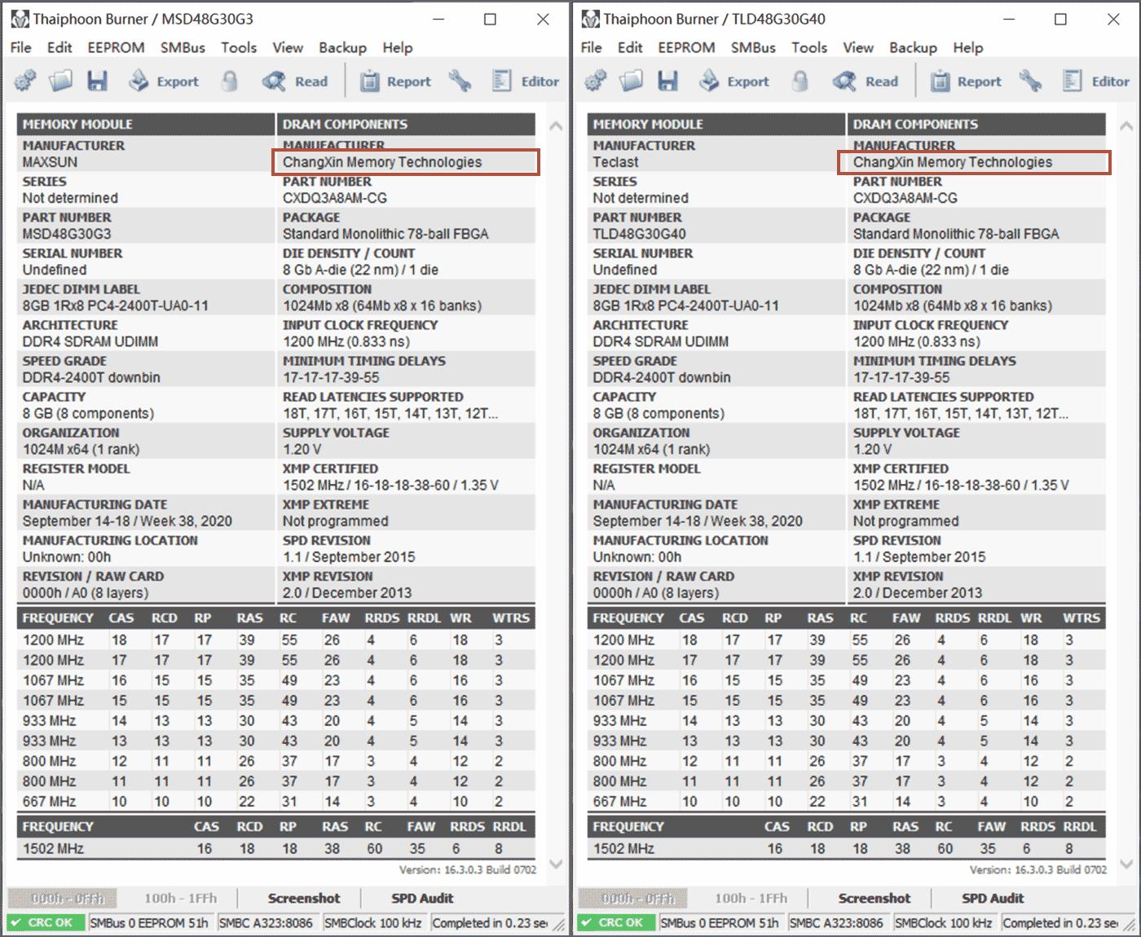Save dump with floppy icon, MSD48G30G3 window
This screenshot has width=1141, height=937.
coord(98,81)
